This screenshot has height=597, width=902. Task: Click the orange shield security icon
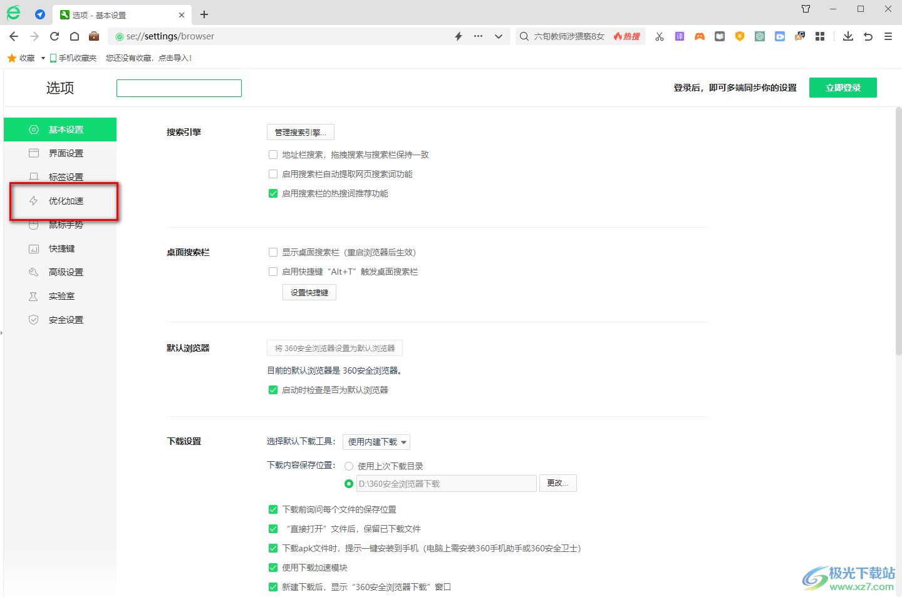point(740,36)
